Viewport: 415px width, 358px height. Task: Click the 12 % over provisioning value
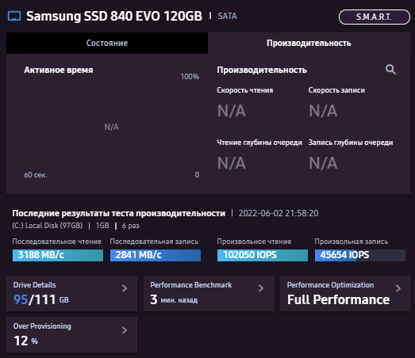click(25, 341)
